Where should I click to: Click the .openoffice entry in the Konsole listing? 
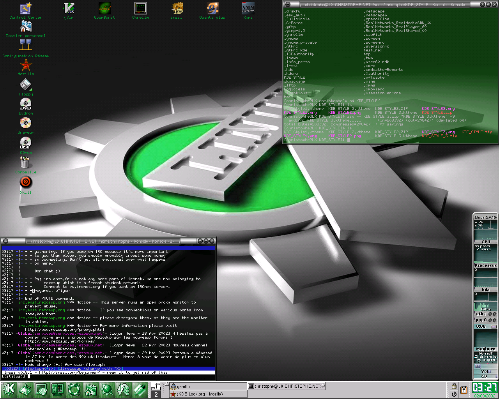point(377,19)
